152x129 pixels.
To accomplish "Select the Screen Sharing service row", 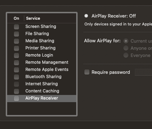I will coord(42,27).
